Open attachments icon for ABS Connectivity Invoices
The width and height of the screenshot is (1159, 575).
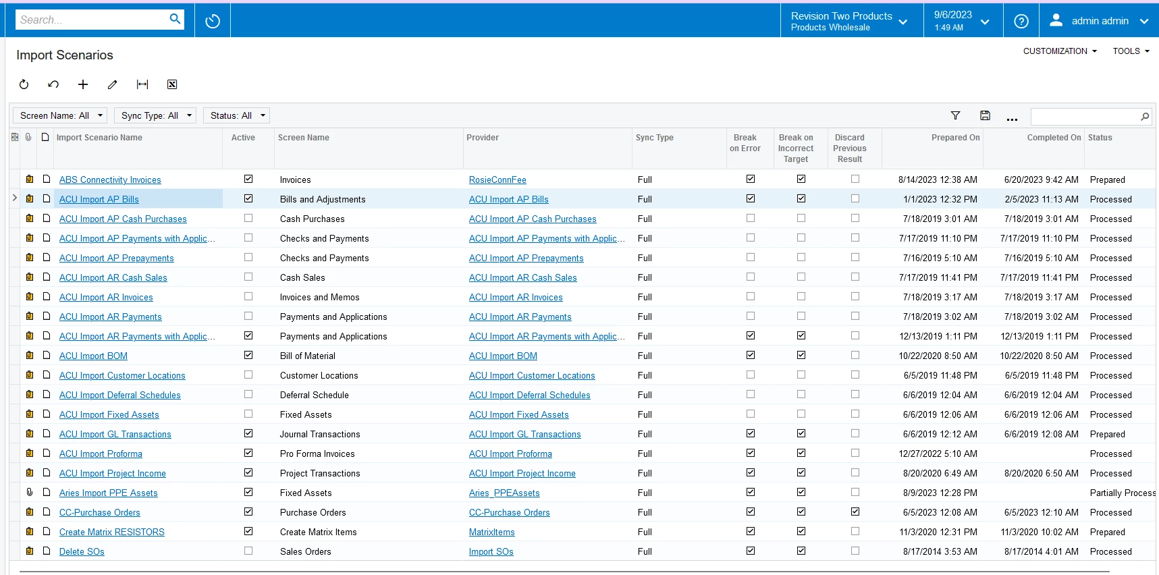click(30, 180)
